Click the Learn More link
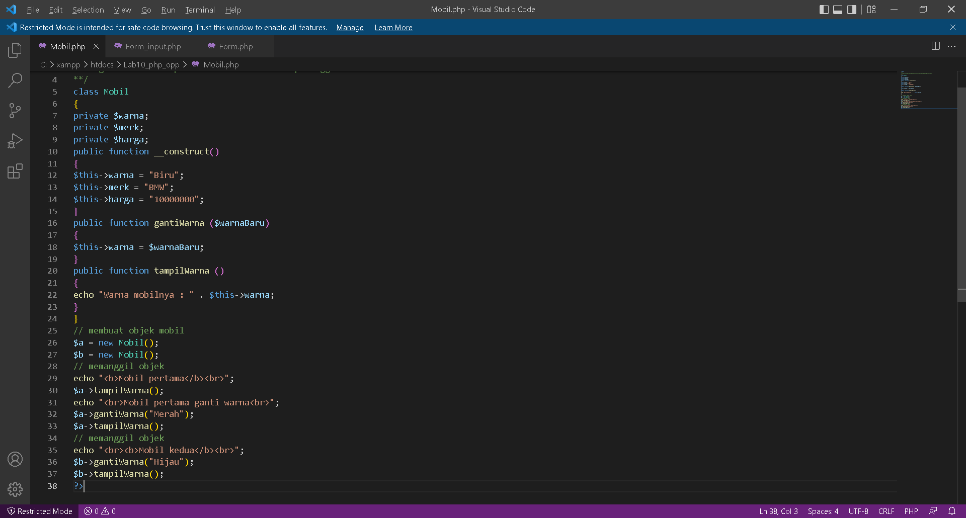Viewport: 966px width, 518px height. [x=393, y=28]
